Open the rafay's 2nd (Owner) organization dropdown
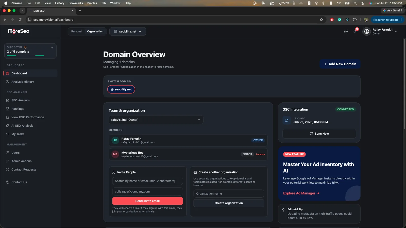Screen dimensions: 406x228 [x=156, y=120]
